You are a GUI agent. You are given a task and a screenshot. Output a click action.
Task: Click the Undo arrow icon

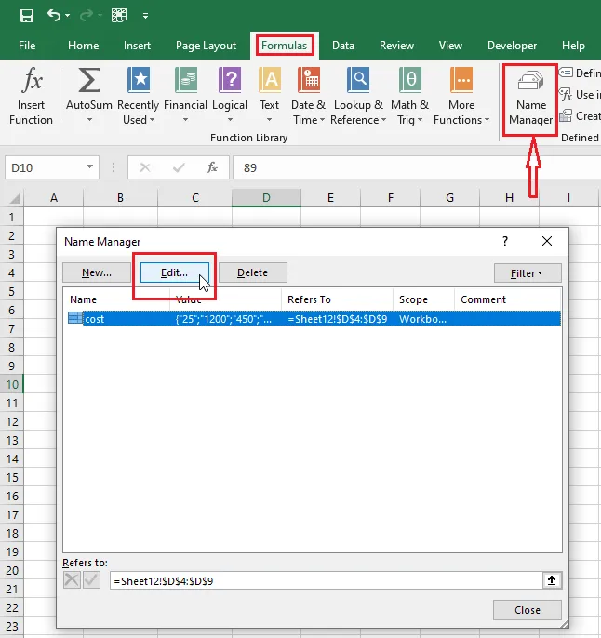click(x=54, y=16)
